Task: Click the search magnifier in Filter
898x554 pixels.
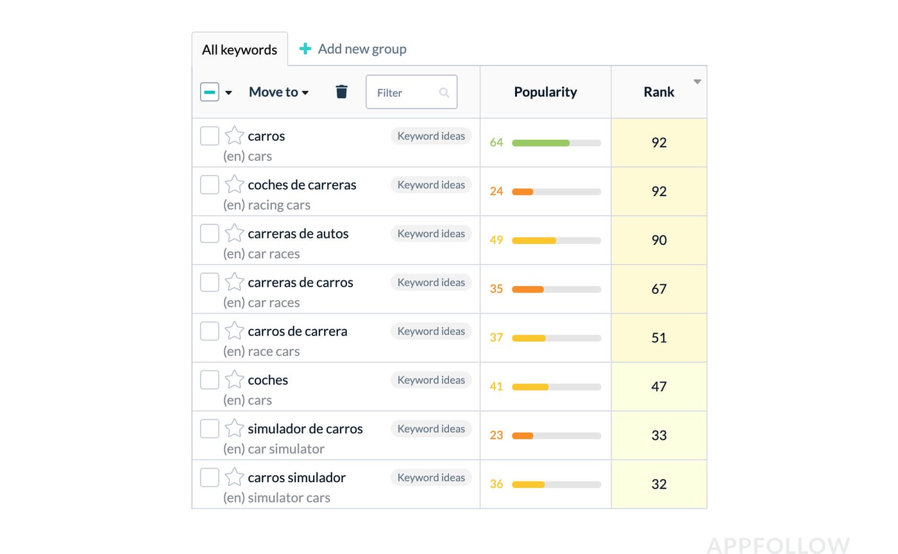Action: (x=444, y=92)
